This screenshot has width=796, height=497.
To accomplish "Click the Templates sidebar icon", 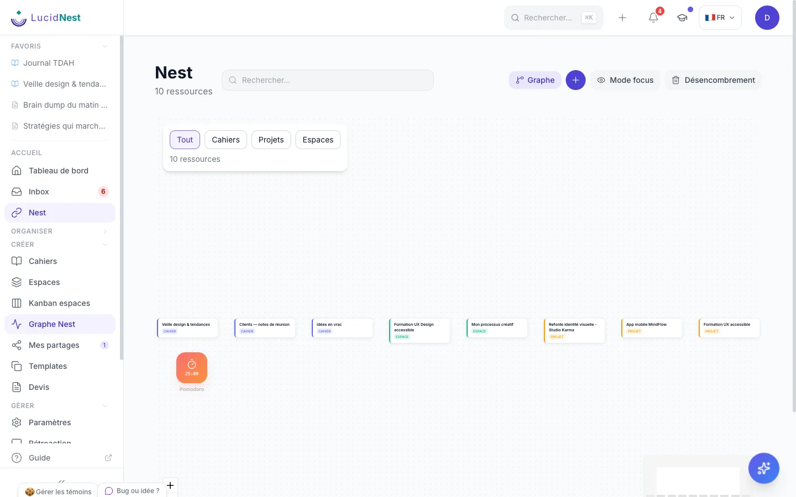I will tap(17, 366).
